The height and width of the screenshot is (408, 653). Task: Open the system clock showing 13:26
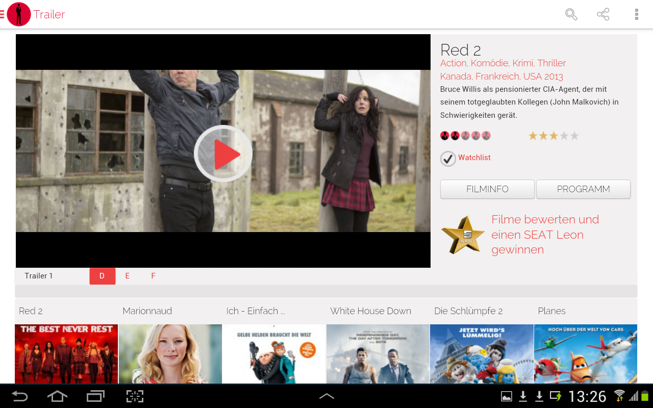[587, 396]
